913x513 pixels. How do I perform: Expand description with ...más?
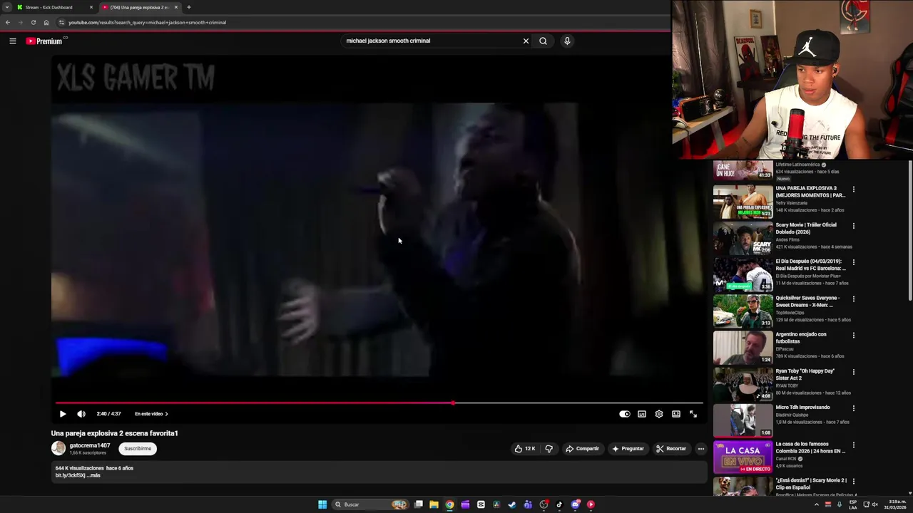[x=93, y=475]
